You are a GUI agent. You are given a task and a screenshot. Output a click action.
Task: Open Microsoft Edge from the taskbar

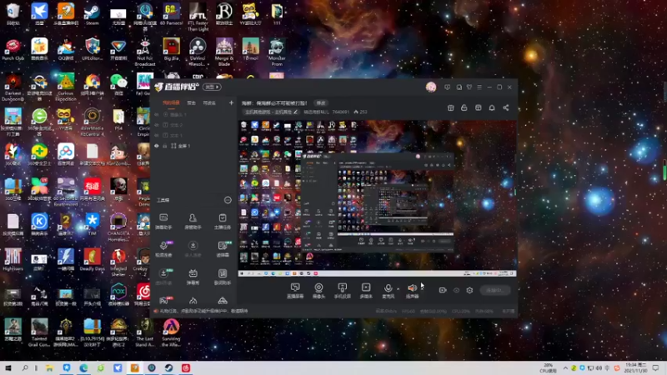tap(84, 368)
